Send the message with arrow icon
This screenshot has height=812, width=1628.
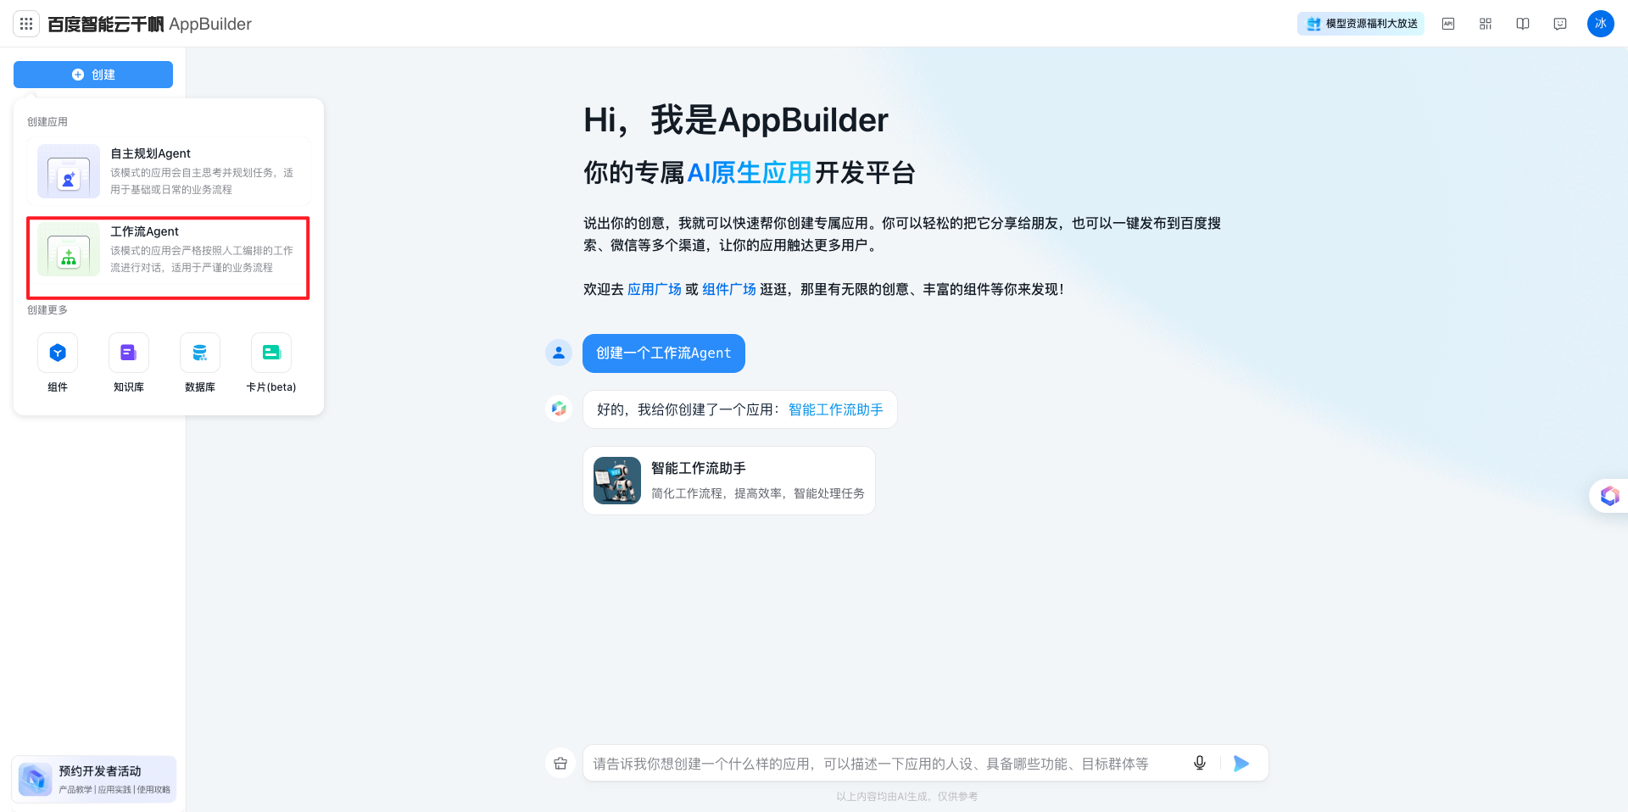click(1241, 764)
